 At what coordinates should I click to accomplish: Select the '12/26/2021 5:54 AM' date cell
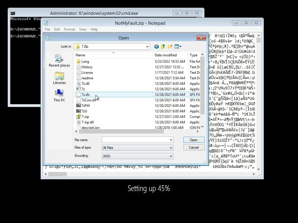170,78
